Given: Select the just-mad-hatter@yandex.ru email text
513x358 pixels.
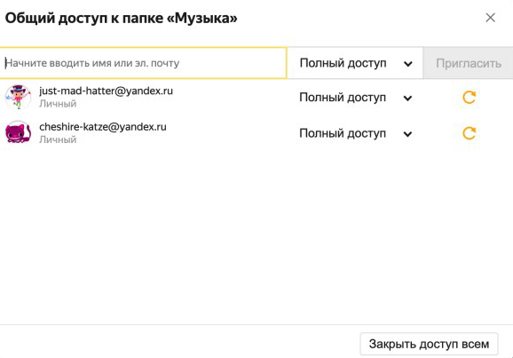Looking at the screenshot, I should [106, 91].
